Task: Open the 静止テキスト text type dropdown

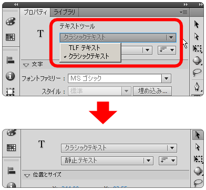Action: click(x=107, y=161)
